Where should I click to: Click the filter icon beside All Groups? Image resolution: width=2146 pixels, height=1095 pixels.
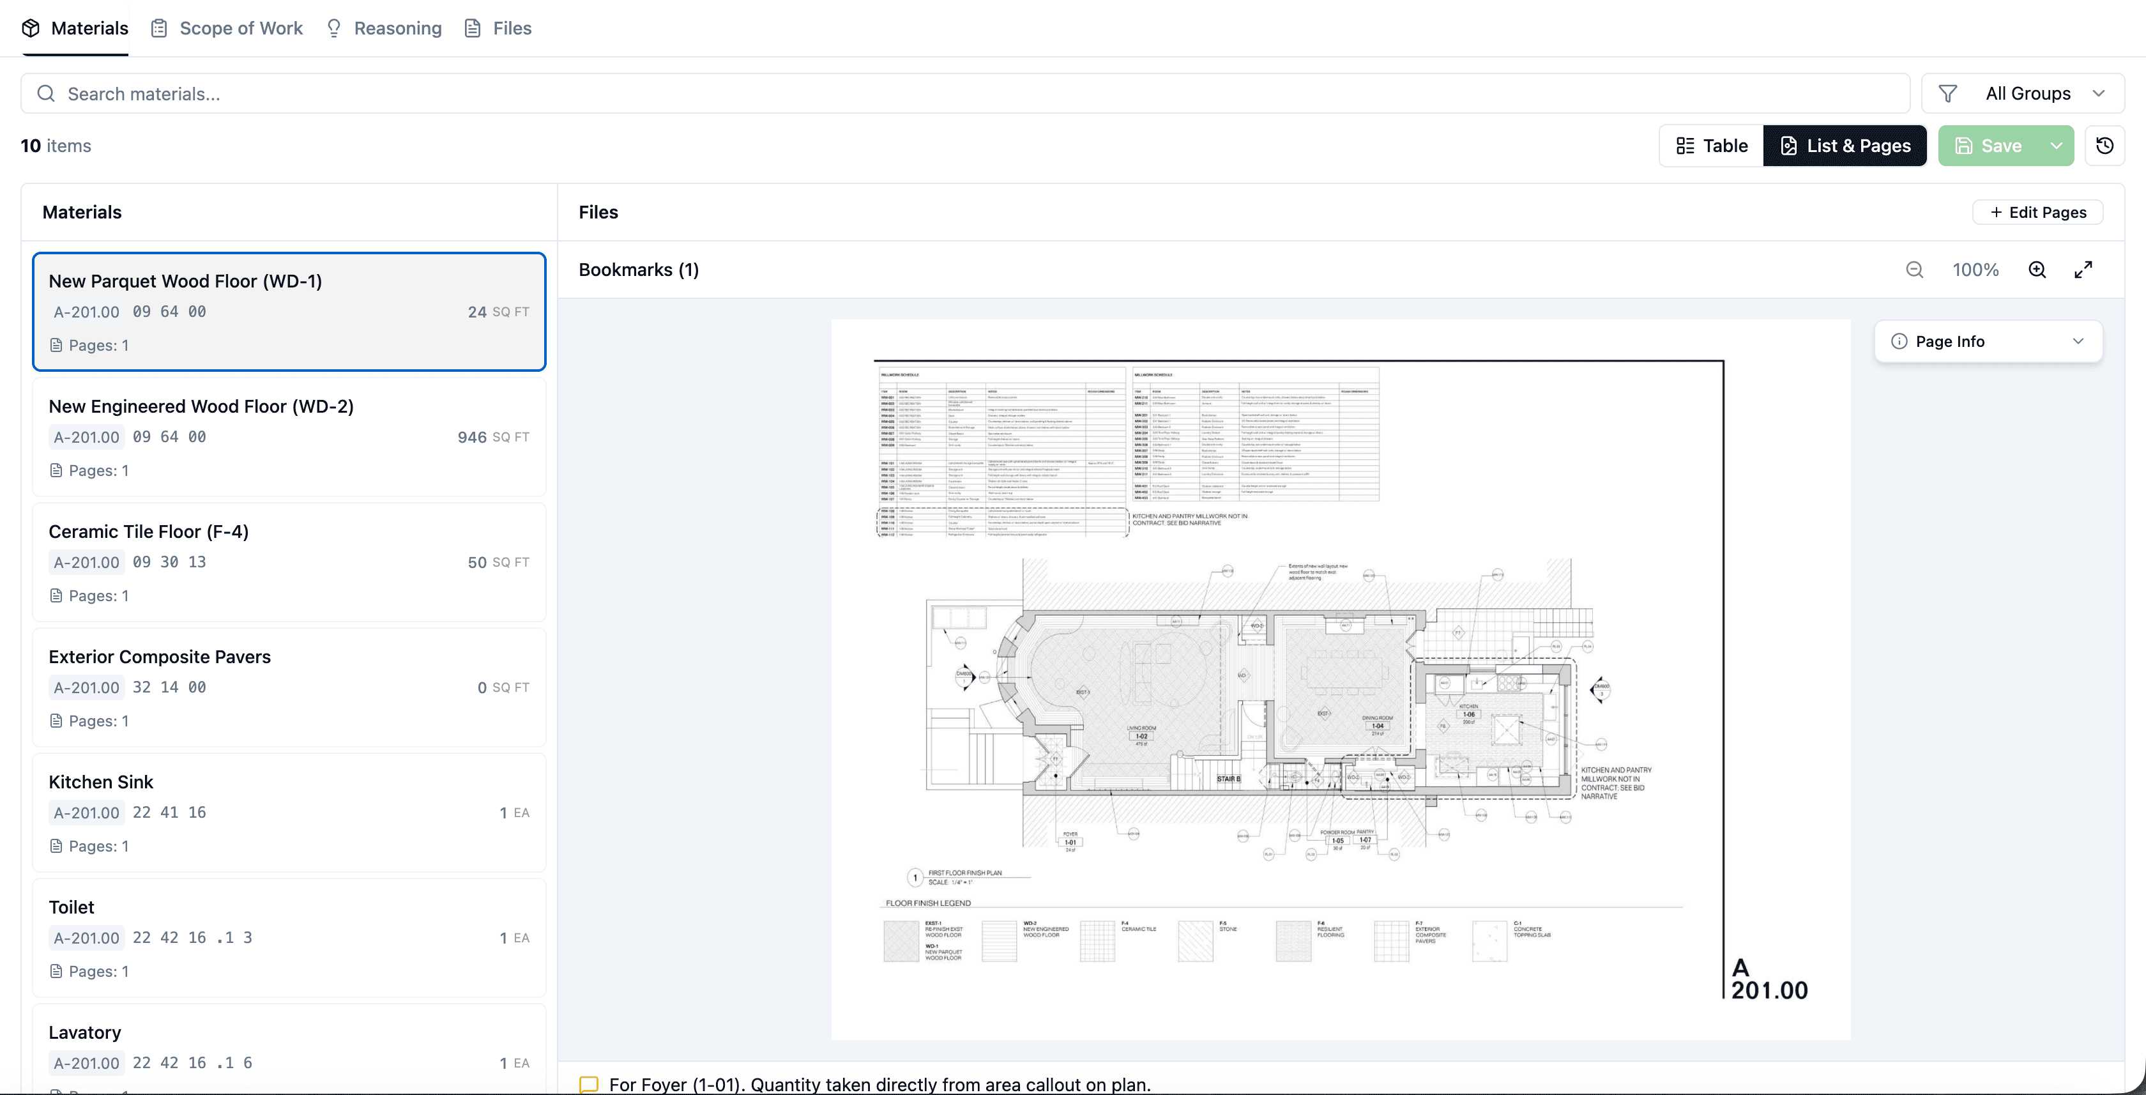[1949, 93]
